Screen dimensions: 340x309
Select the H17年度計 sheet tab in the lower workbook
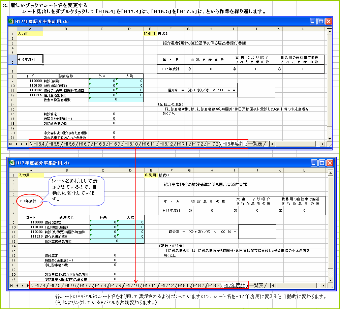[234, 285]
